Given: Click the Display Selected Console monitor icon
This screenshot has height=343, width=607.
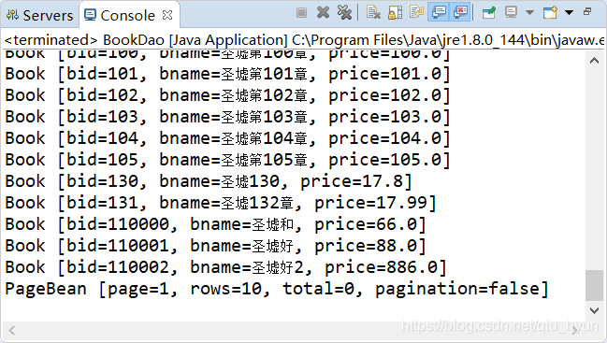Looking at the screenshot, I should [x=511, y=12].
